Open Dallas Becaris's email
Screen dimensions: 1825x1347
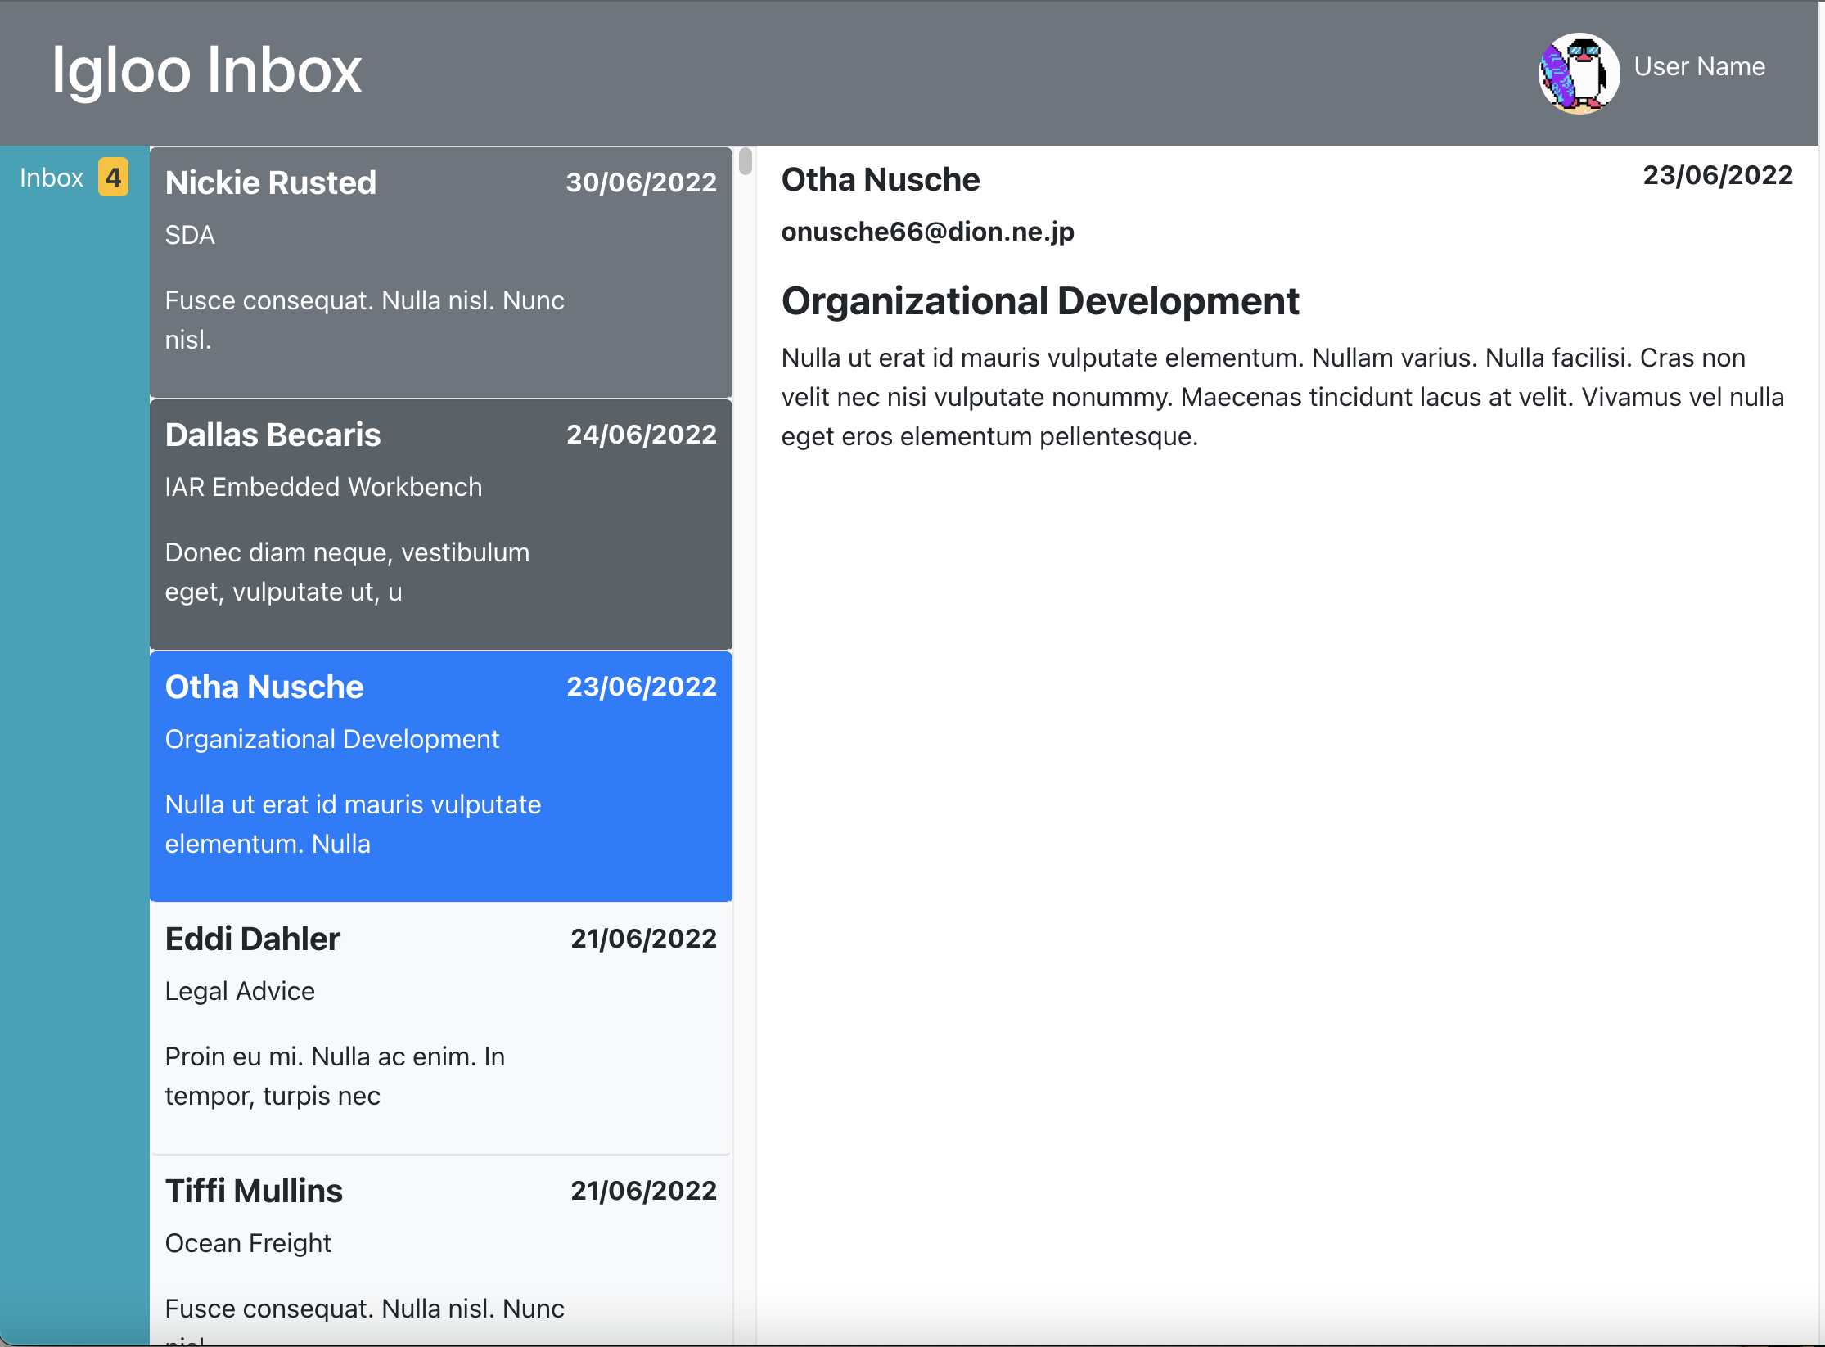(440, 525)
